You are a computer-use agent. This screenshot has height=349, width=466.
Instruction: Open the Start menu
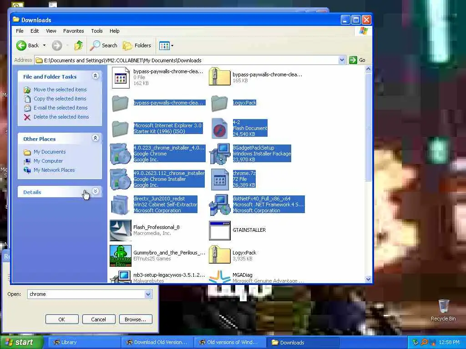(x=22, y=343)
